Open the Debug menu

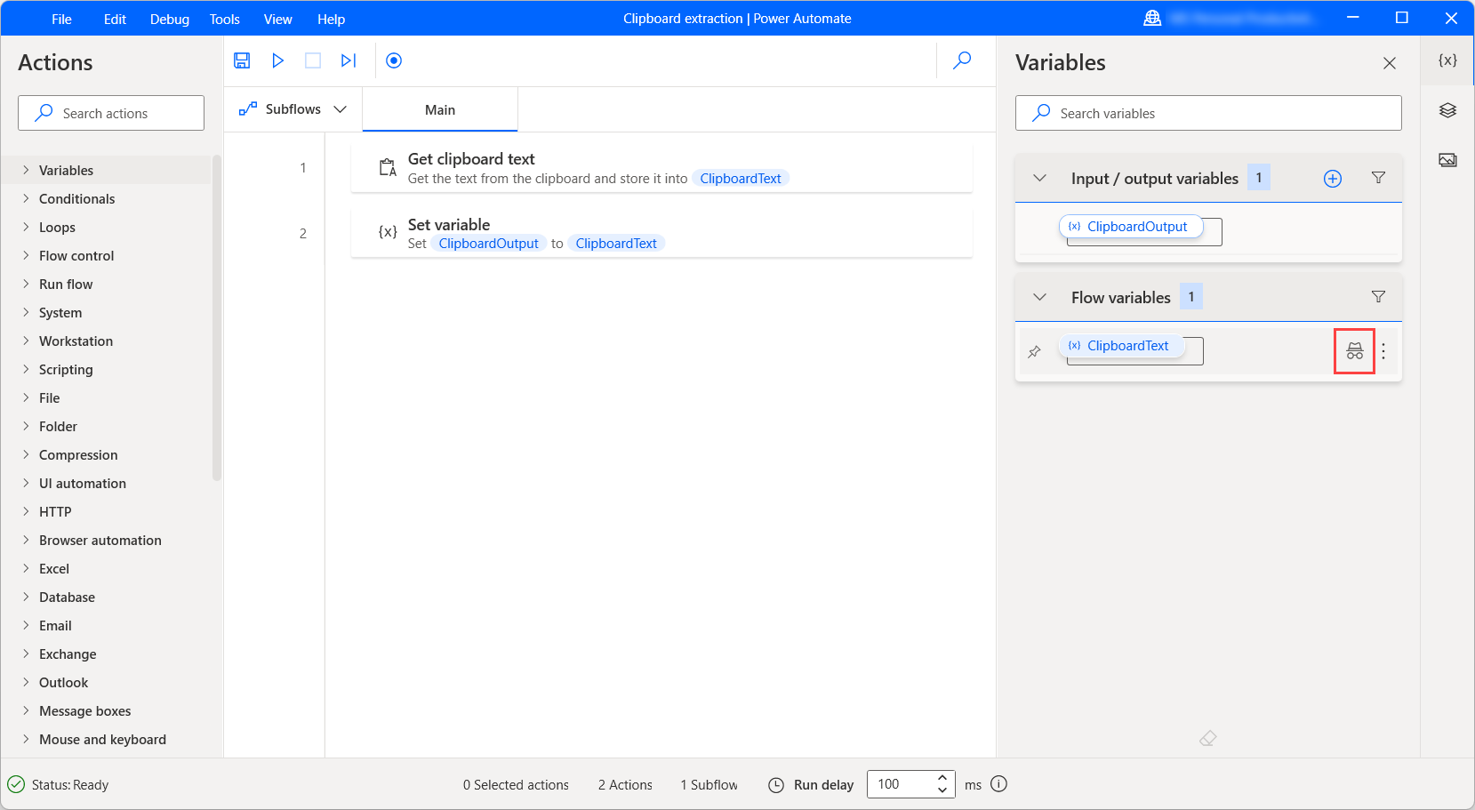click(170, 19)
